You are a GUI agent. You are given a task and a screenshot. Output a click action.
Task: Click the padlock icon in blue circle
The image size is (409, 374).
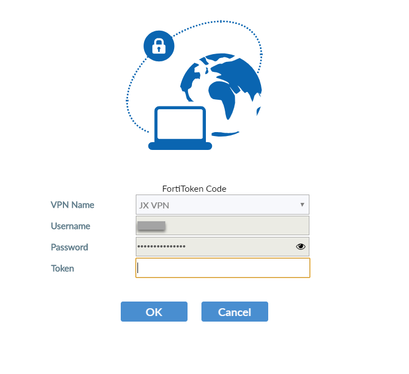tap(159, 46)
